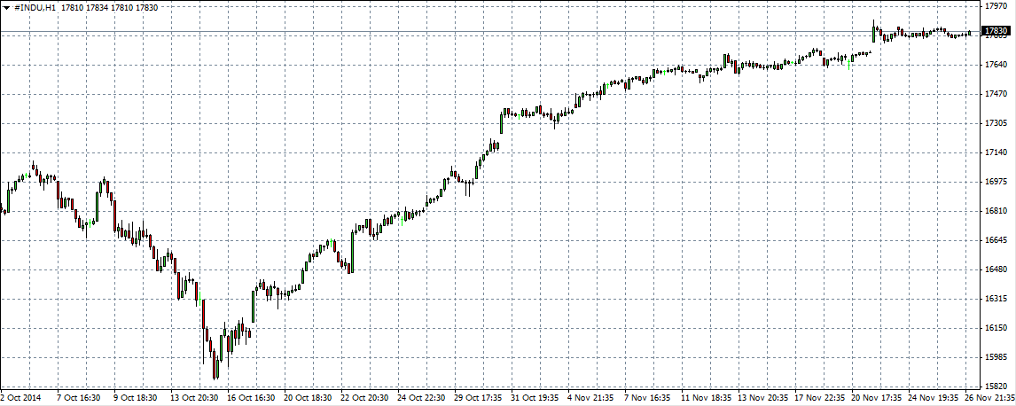This screenshot has width=1016, height=406.
Task: Click the 15985 price scale label
Action: (x=997, y=357)
